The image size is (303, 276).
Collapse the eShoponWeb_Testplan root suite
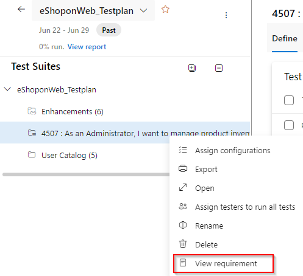[7, 89]
